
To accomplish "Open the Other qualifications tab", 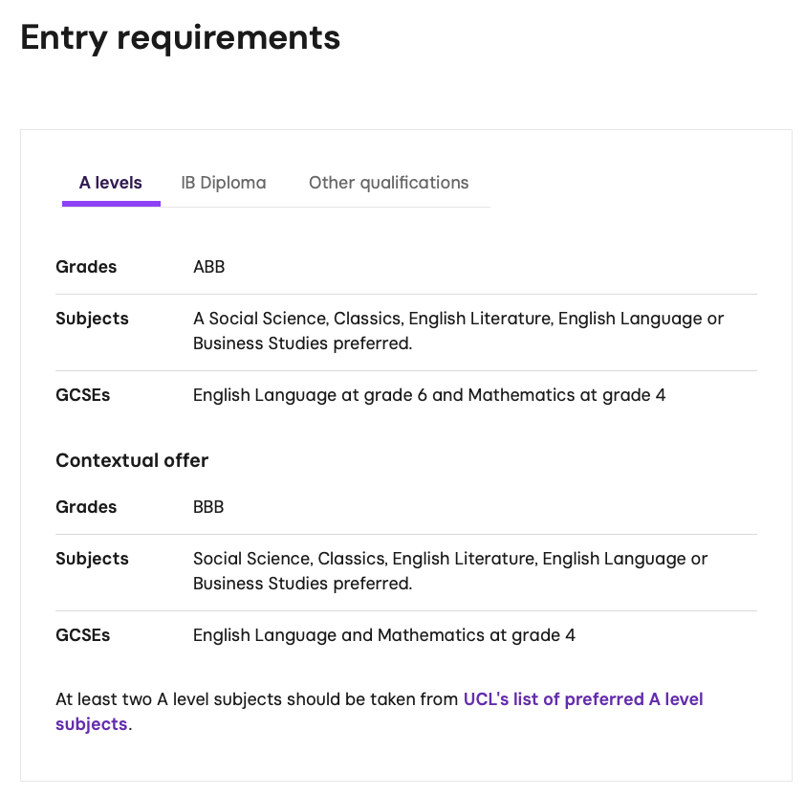I will (388, 183).
